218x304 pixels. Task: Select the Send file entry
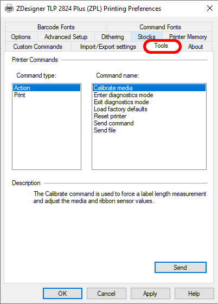click(x=149, y=130)
